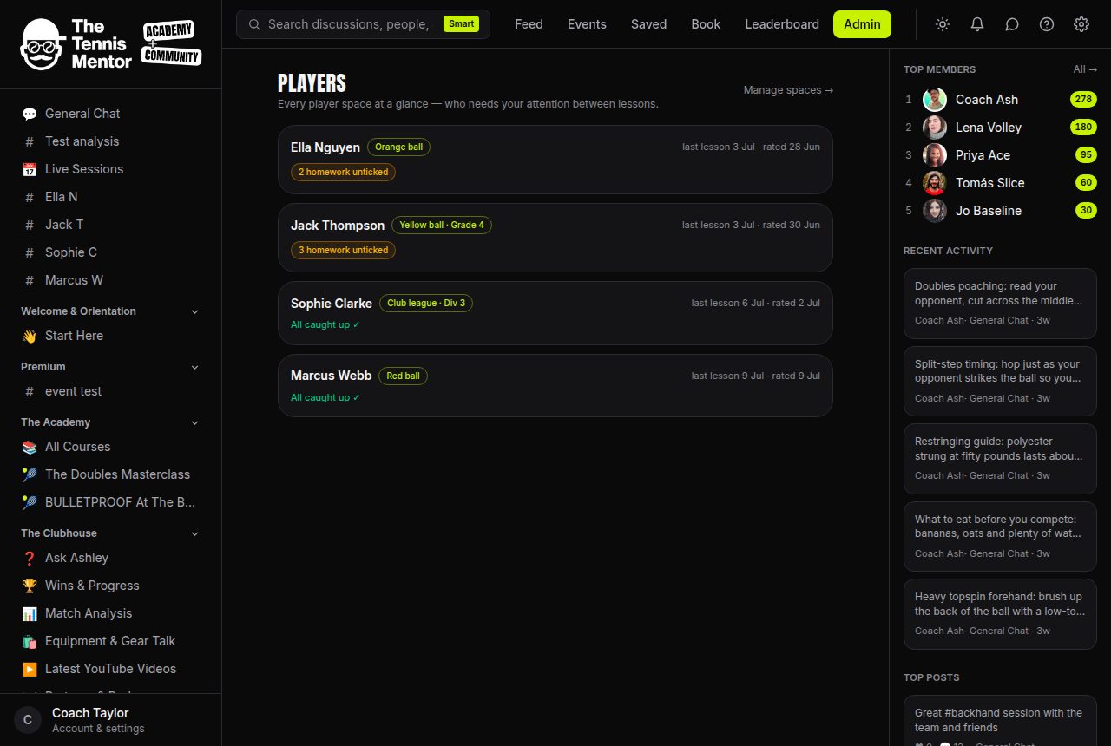1111x746 pixels.
Task: Click the Ask Ashley question mark icon
Action: 30,558
